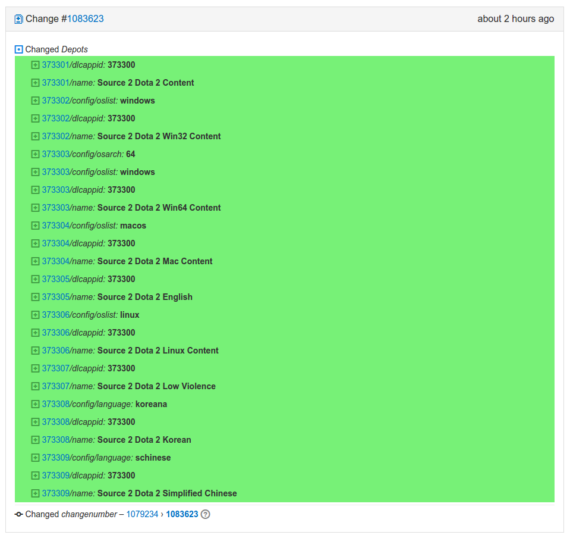Click the changelist icon beside Change #1083623

pos(18,19)
